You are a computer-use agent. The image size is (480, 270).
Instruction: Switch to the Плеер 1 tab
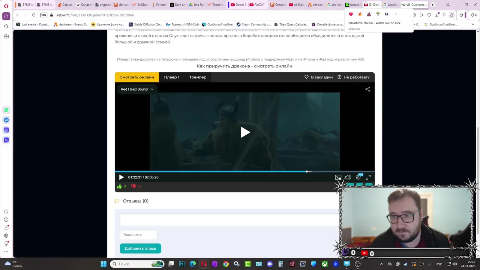point(172,77)
